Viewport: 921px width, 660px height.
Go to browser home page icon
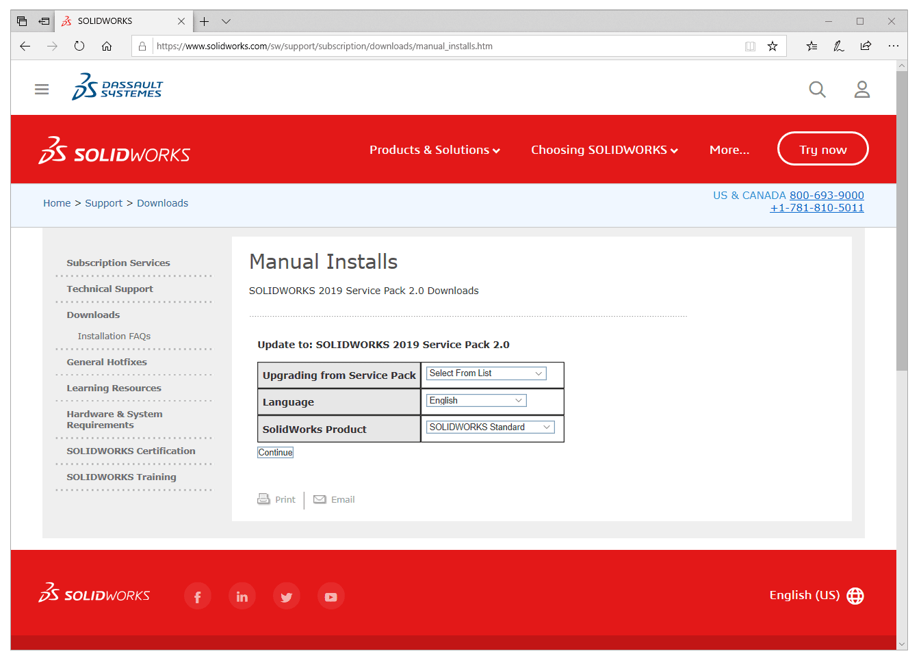coord(107,46)
